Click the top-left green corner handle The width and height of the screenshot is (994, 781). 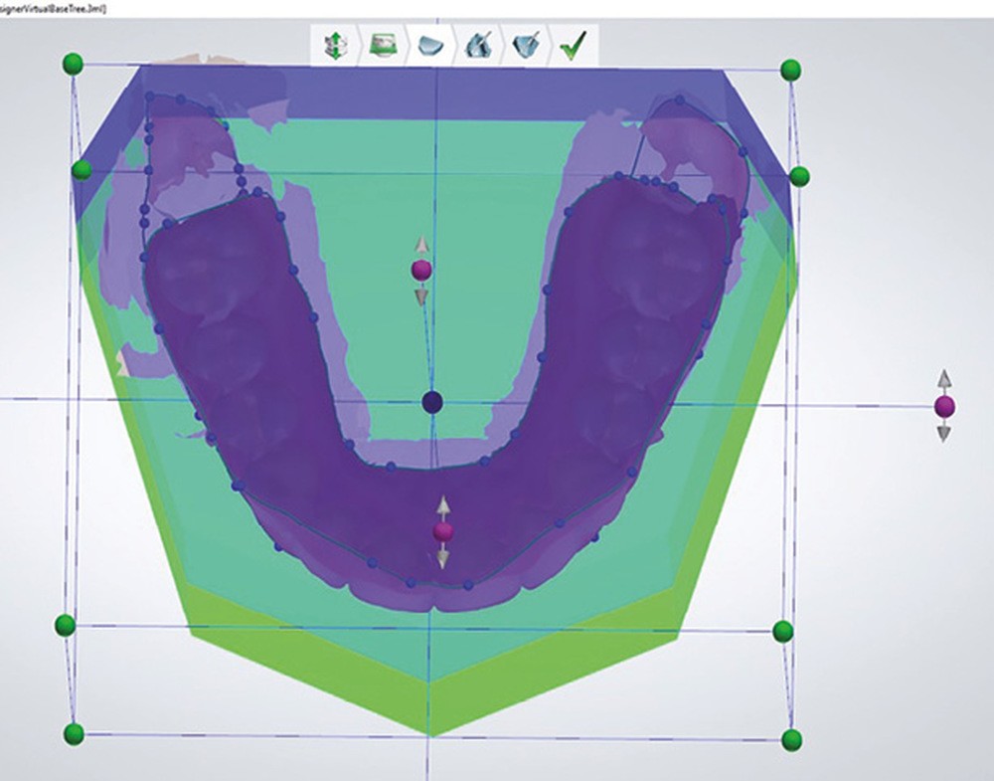tap(72, 64)
